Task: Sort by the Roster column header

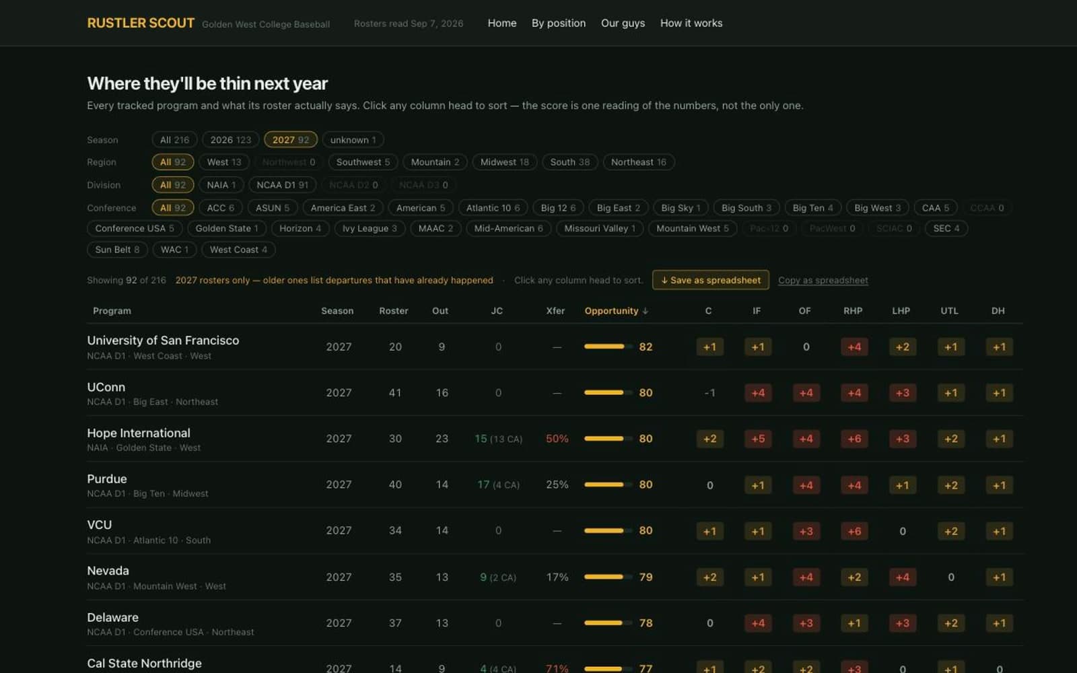Action: click(393, 311)
